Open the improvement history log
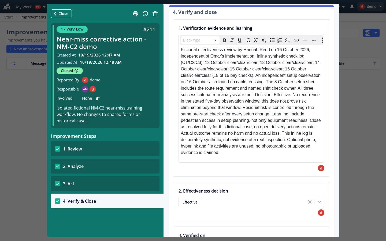The height and width of the screenshot is (241, 386). pyautogui.click(x=145, y=14)
